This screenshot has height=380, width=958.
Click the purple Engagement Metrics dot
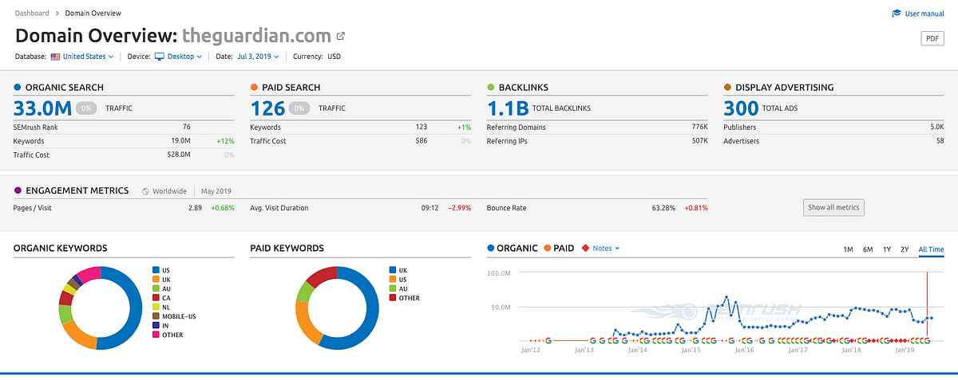click(18, 191)
